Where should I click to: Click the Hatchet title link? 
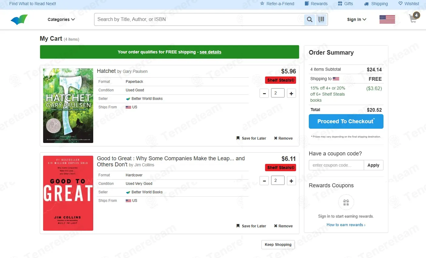[x=106, y=71]
